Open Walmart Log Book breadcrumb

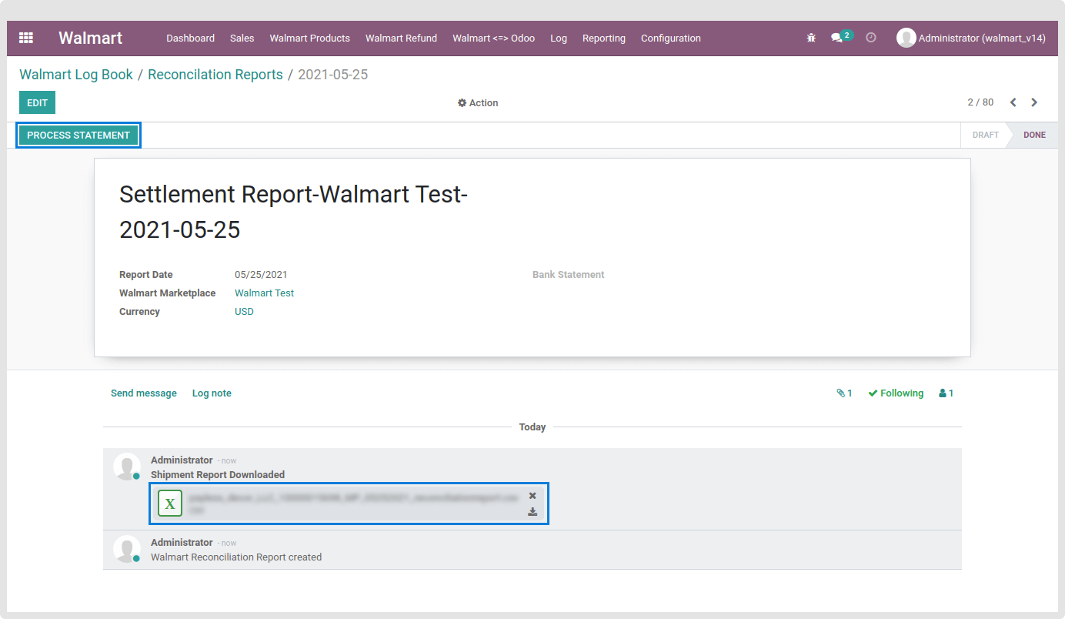(x=76, y=75)
